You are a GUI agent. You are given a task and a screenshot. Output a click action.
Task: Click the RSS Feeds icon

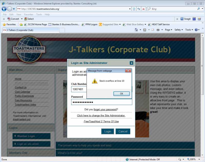pyautogui.click(x=145, y=30)
